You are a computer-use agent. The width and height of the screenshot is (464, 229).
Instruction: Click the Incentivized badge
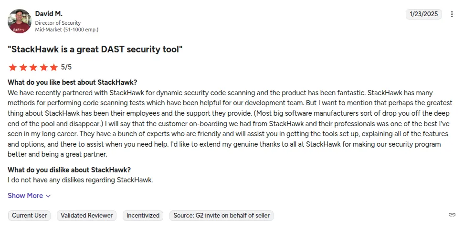[x=143, y=216]
